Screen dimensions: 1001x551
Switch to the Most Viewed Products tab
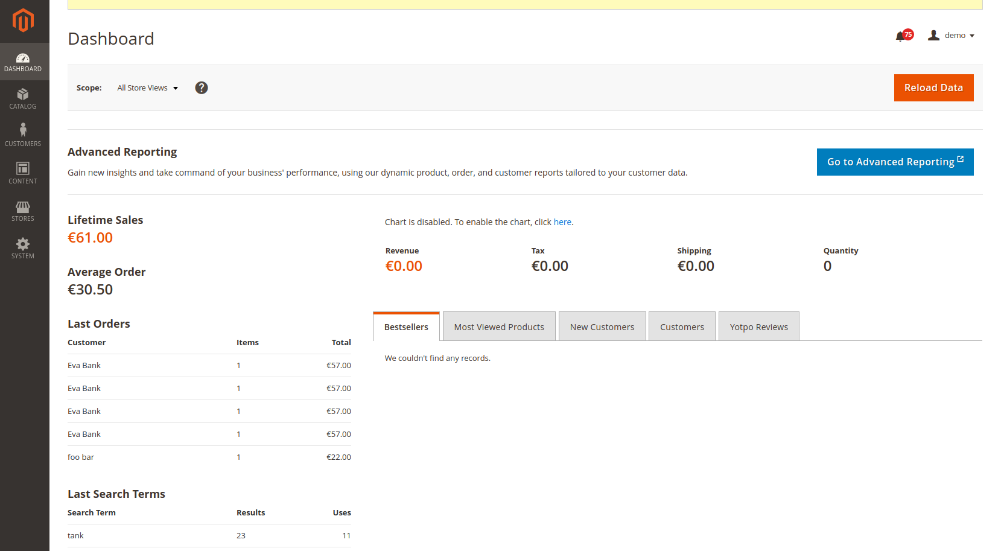pos(499,327)
